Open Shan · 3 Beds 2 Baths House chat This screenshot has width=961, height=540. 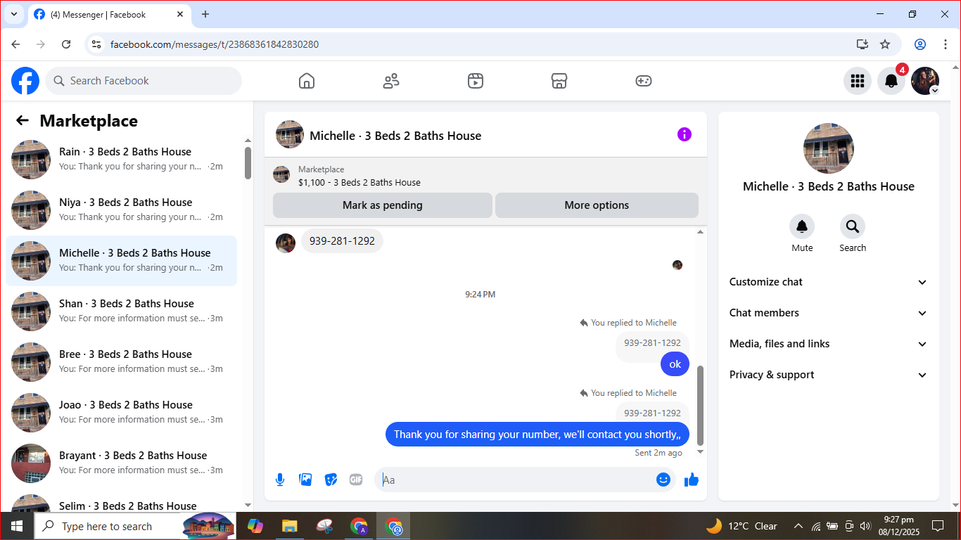coord(121,311)
